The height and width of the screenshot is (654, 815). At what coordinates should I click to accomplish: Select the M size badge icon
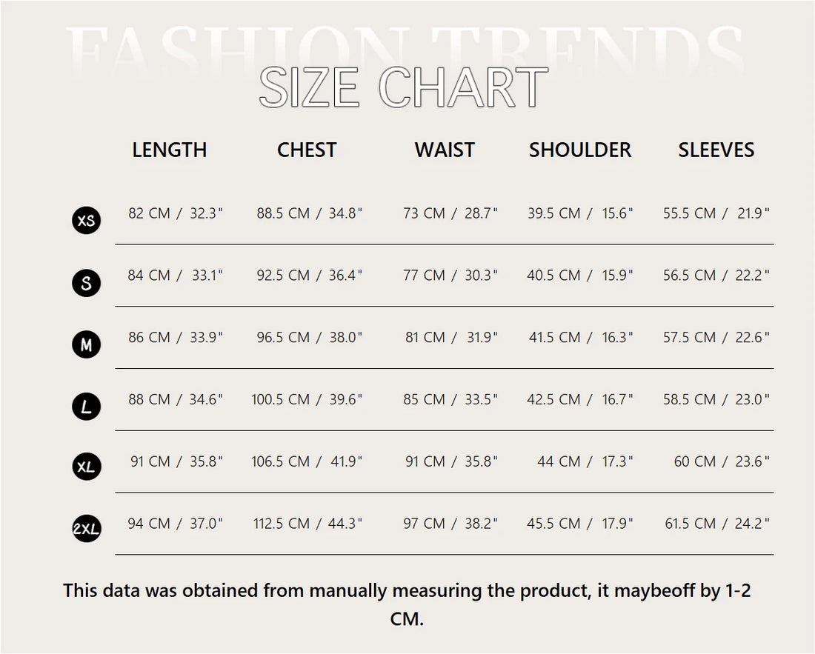(x=87, y=344)
